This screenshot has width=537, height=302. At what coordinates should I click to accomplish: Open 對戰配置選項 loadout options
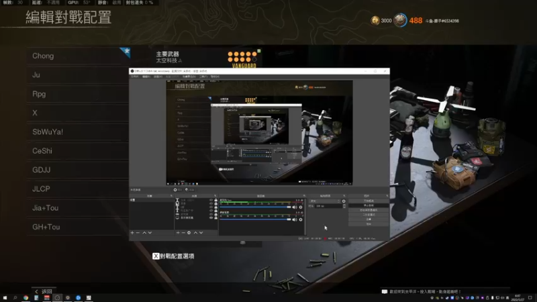tap(173, 256)
